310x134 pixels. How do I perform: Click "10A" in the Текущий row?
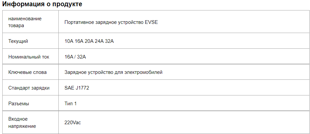pos(69,42)
